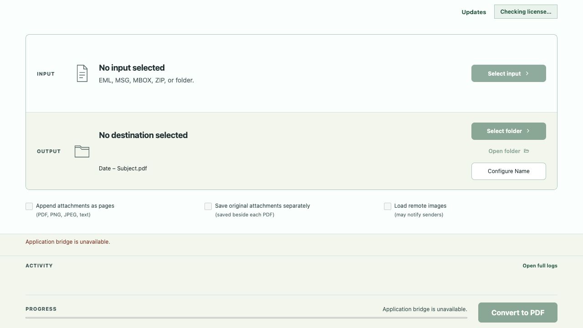
Task: Open the Updates link
Action: coord(474,12)
